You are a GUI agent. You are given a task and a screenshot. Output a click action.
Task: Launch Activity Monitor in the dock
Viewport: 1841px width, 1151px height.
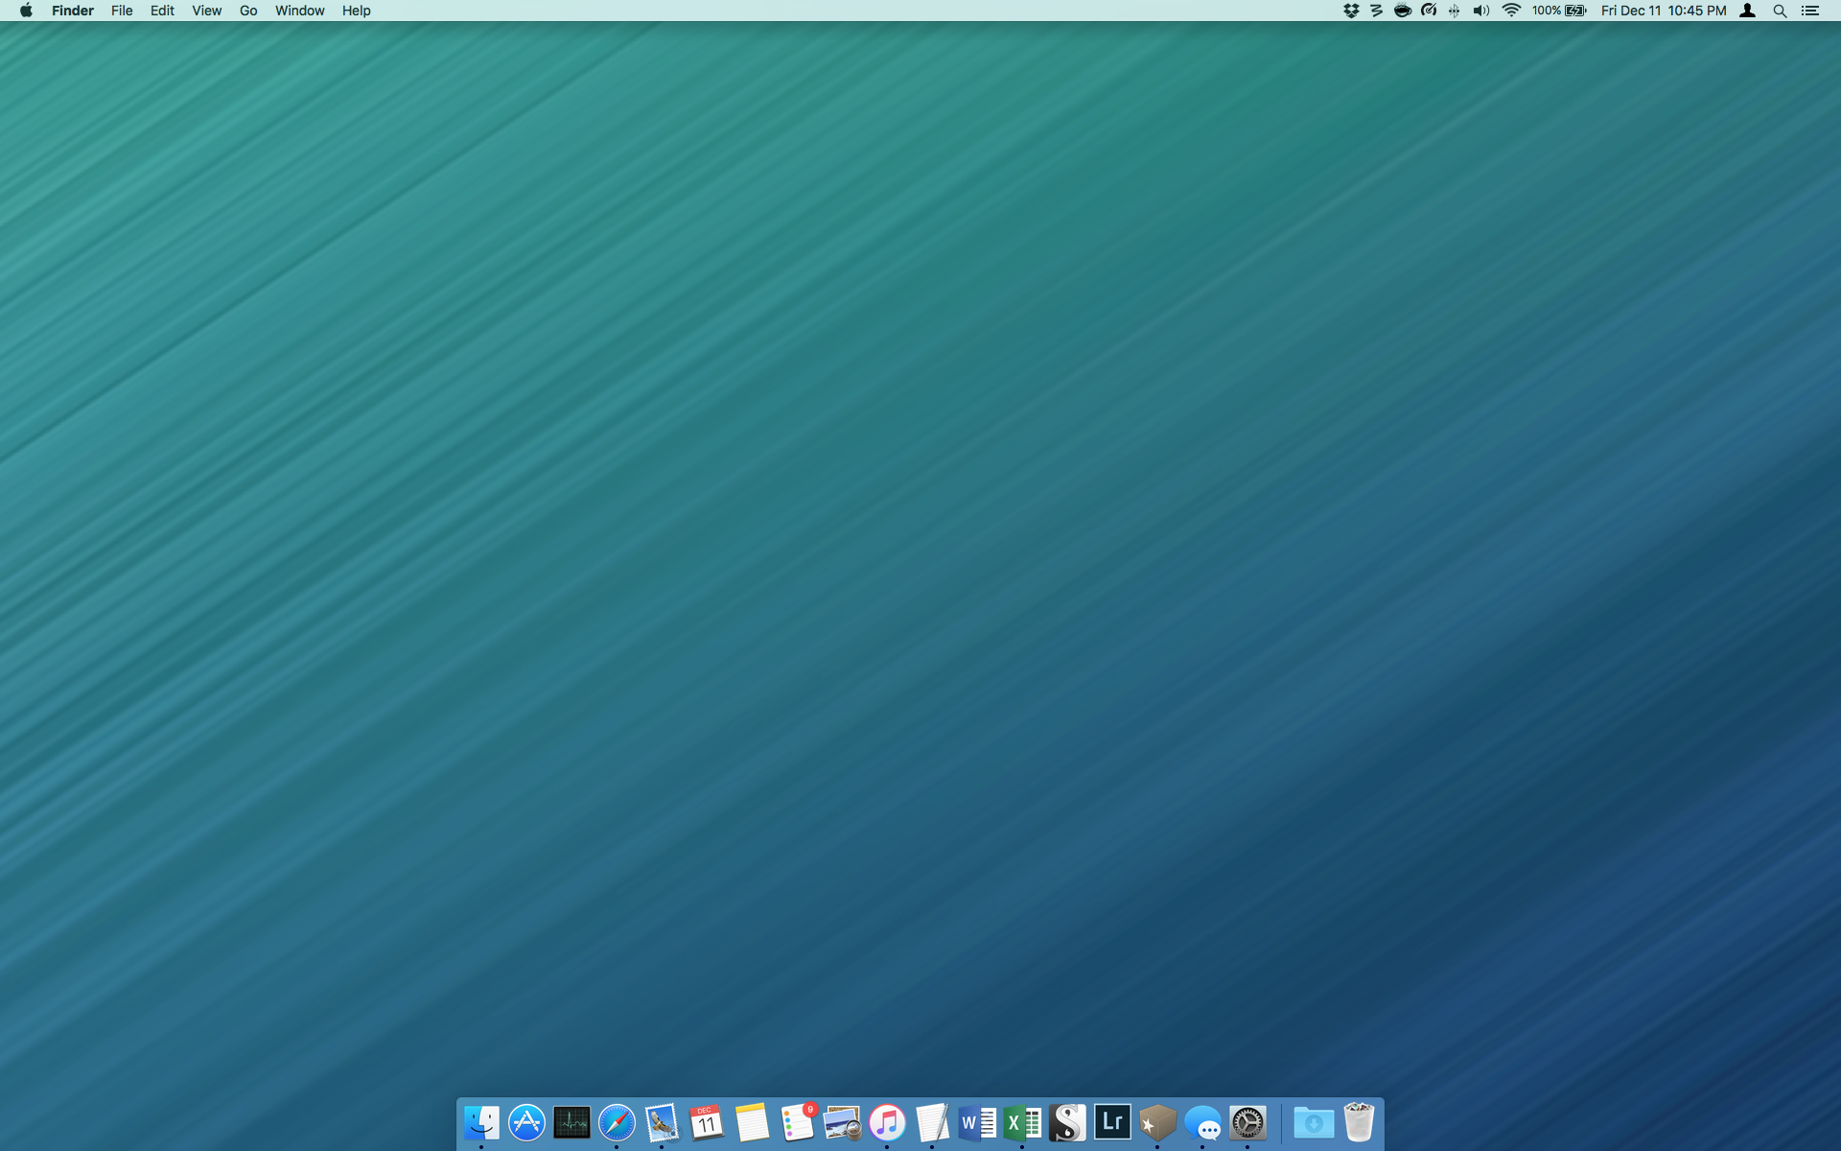[x=571, y=1122]
